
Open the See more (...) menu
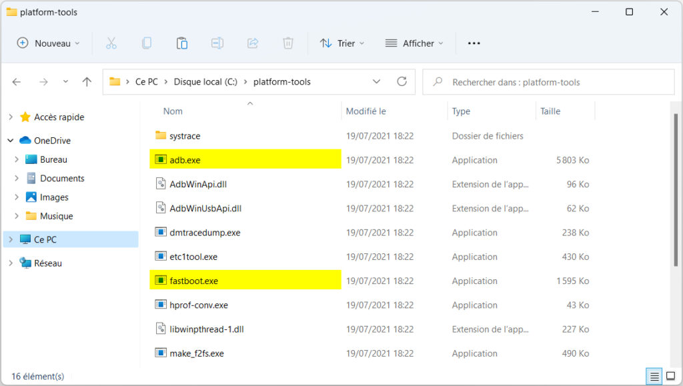[x=474, y=43]
